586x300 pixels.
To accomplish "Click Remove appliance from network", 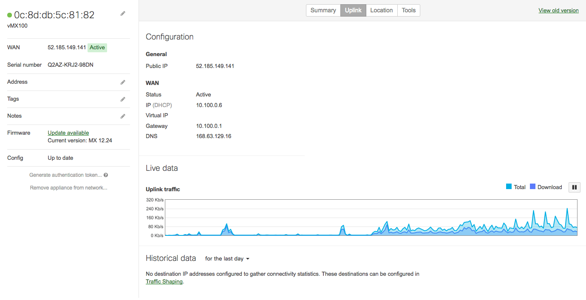I will point(68,188).
